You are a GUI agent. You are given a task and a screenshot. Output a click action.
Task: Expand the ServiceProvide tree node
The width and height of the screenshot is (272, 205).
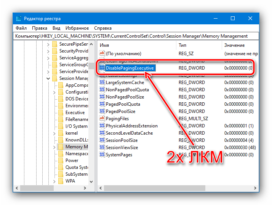click(48, 72)
